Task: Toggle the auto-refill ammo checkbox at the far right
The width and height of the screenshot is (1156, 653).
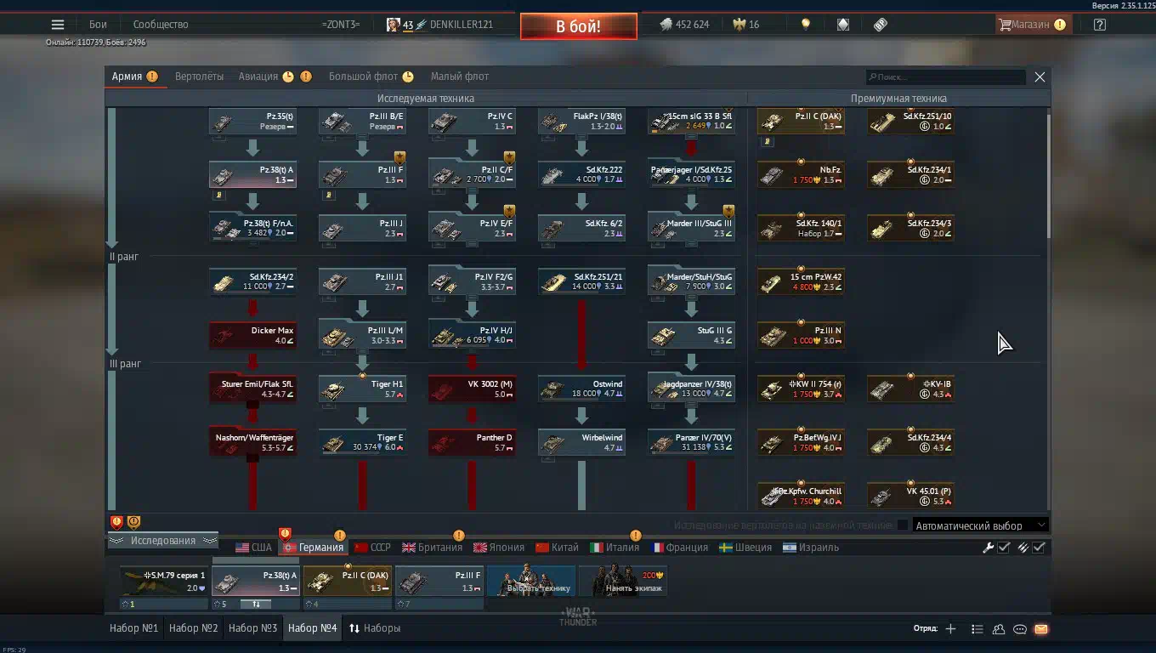Action: coord(1039,548)
